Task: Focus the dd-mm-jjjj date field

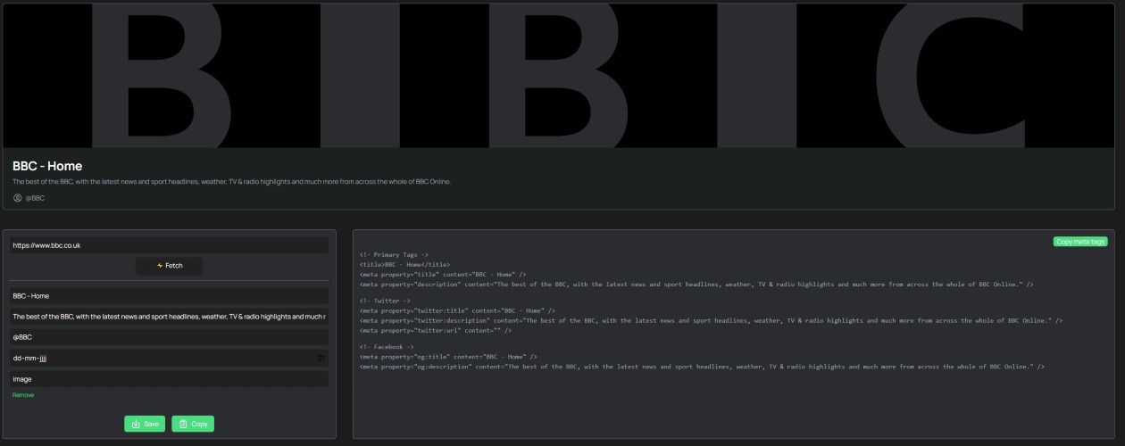Action: coord(169,359)
